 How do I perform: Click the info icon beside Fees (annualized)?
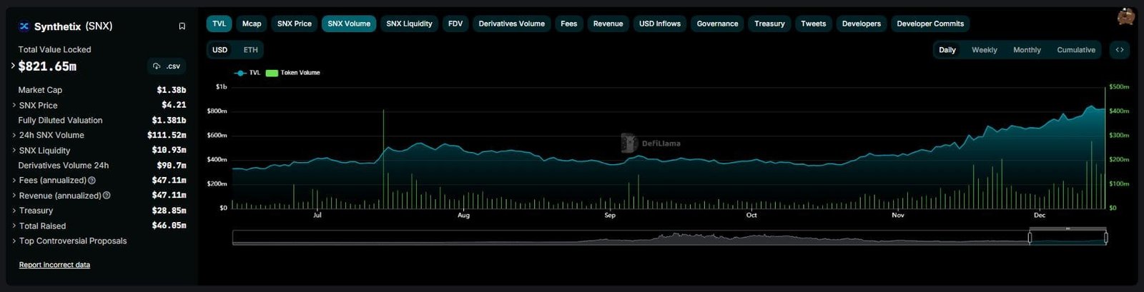pyautogui.click(x=92, y=181)
